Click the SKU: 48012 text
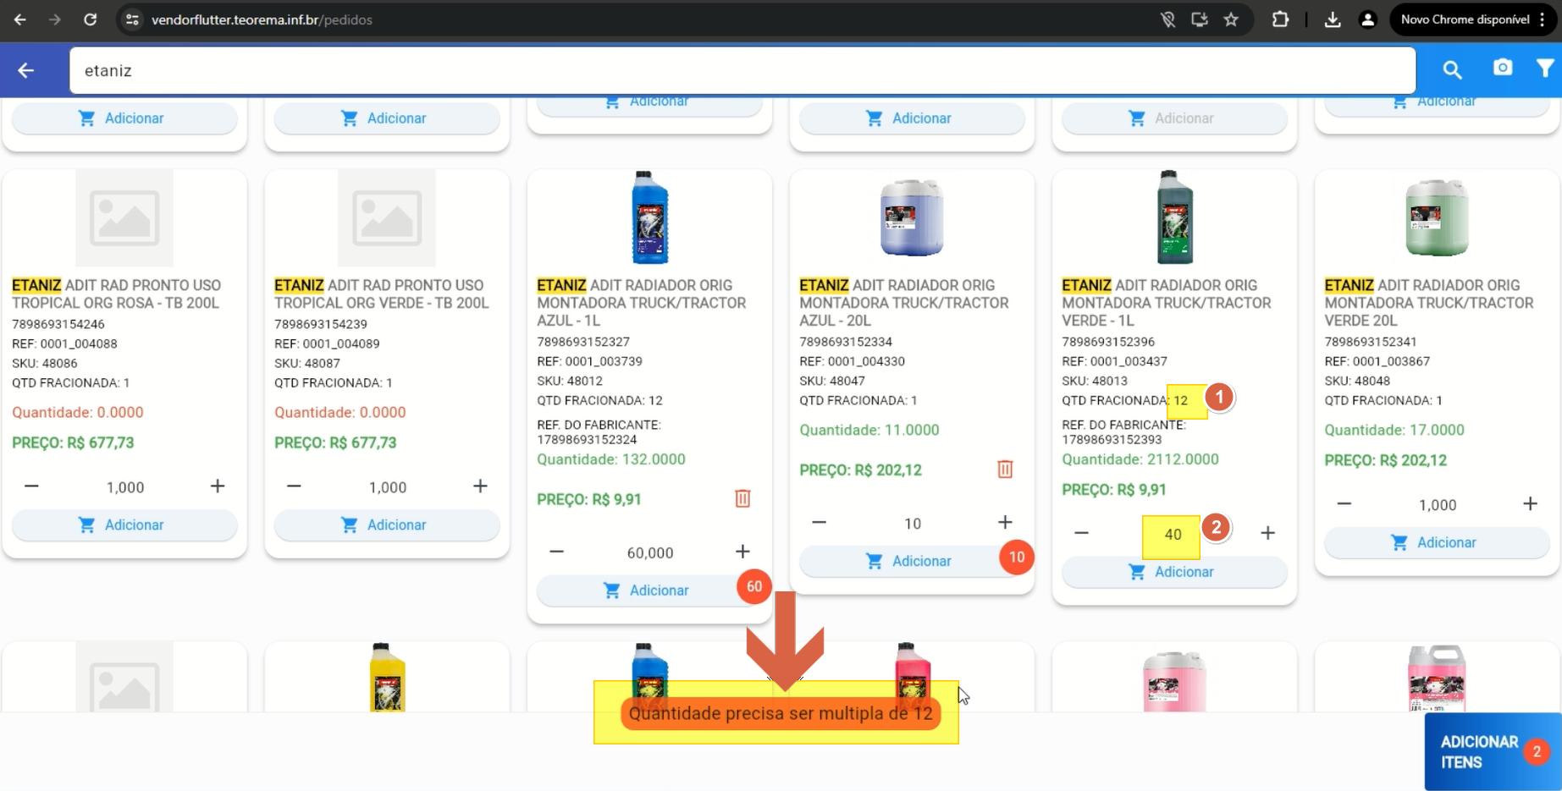 (570, 381)
